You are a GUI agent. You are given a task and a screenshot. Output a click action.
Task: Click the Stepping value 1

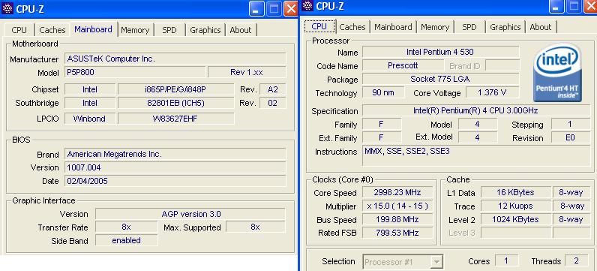[x=570, y=125]
